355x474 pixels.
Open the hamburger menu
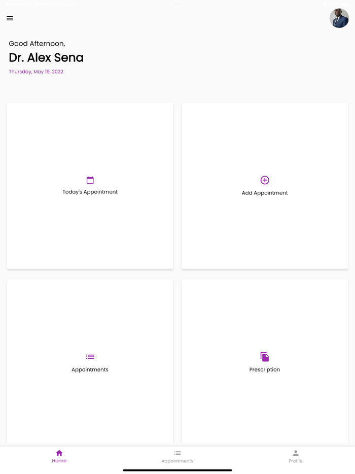click(x=10, y=18)
